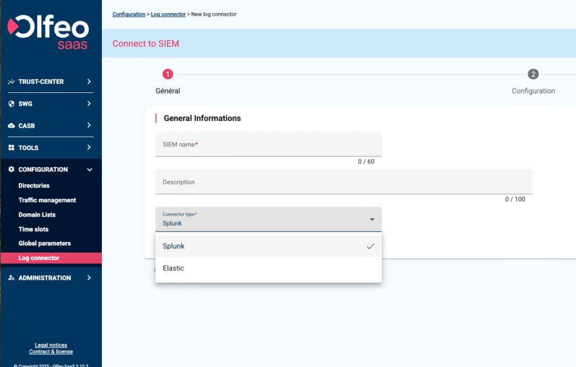Viewport: 576px width, 367px height.
Task: Expand the Trust-Center menu chevron
Action: (89, 82)
